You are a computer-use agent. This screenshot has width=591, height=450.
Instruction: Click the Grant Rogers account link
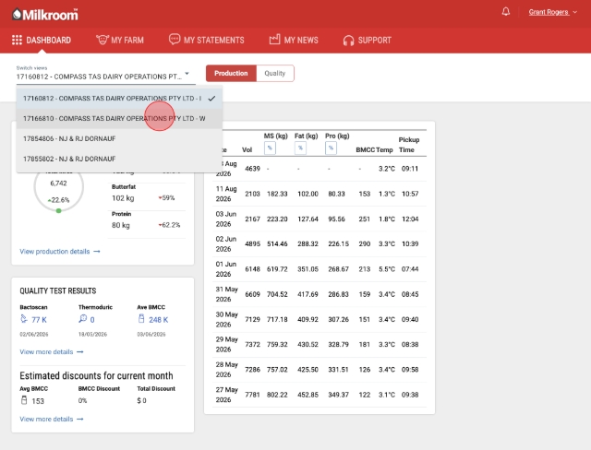point(549,12)
